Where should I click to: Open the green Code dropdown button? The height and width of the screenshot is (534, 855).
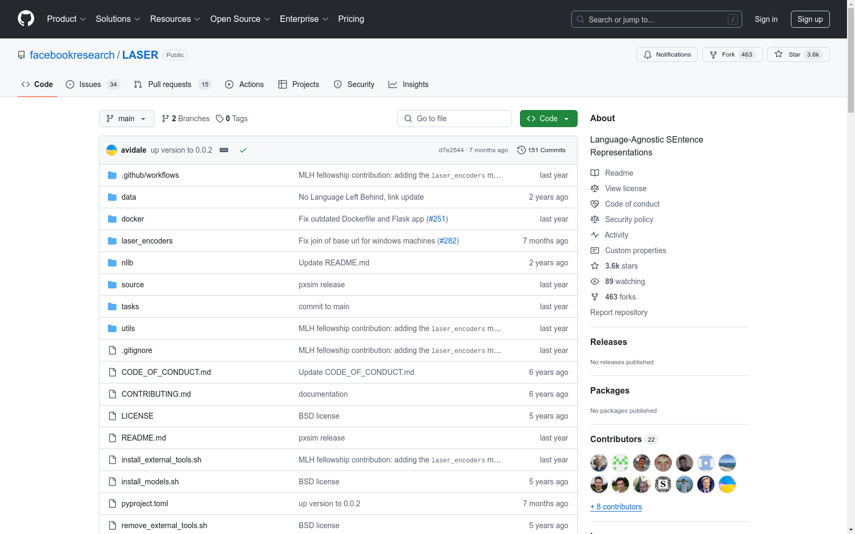tap(549, 119)
